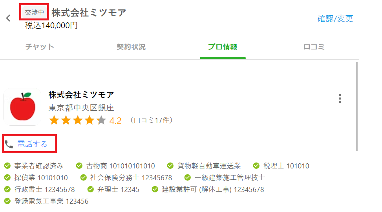Click the gray fifth rating star

[x=101, y=121]
